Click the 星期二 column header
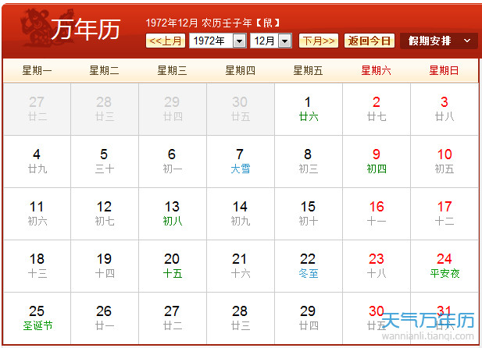This screenshot has width=482, height=348. click(104, 71)
